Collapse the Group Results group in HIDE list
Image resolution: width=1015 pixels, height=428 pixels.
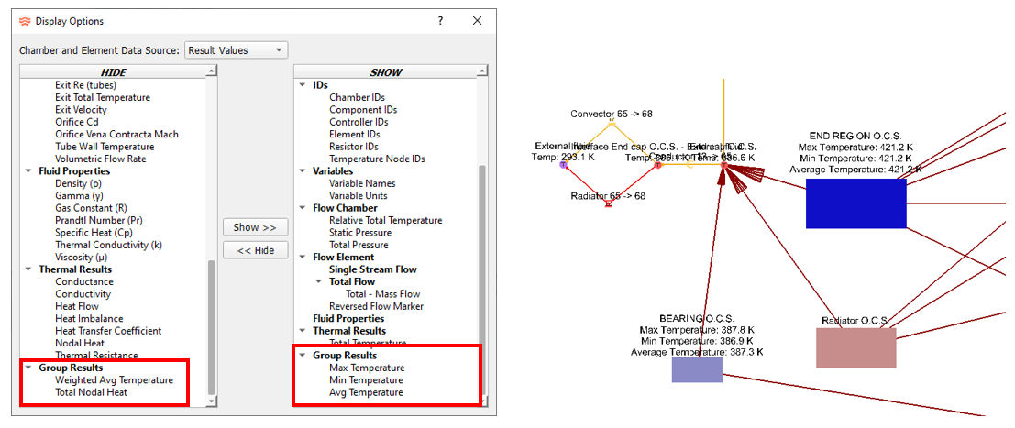28,368
